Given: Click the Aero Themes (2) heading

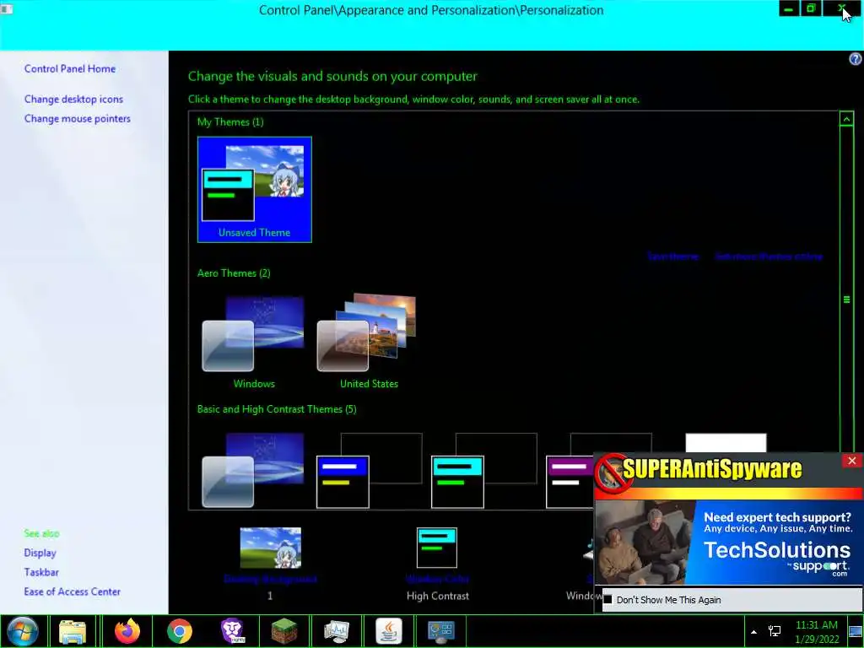Looking at the screenshot, I should pyautogui.click(x=234, y=273).
